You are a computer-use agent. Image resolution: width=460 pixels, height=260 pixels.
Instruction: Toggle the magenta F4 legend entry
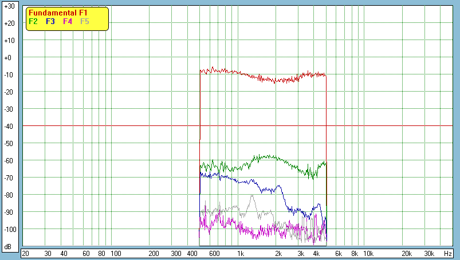coord(68,21)
